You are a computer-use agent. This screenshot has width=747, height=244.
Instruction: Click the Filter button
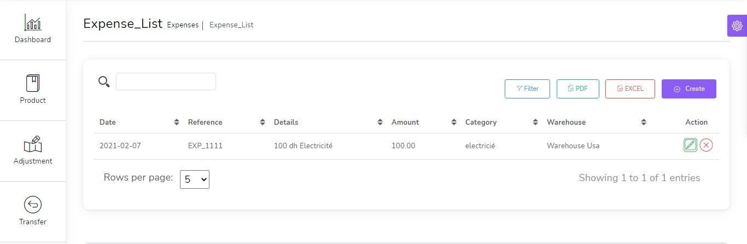(527, 89)
